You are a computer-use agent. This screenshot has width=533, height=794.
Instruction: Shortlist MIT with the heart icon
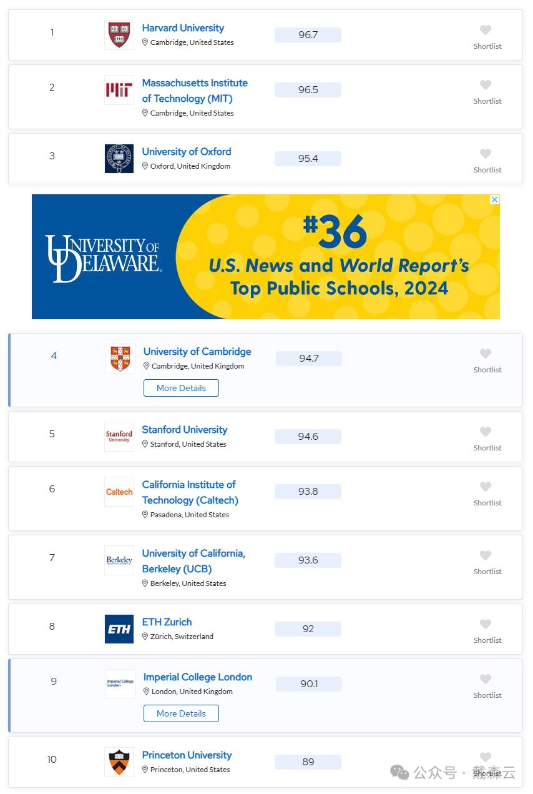point(486,85)
